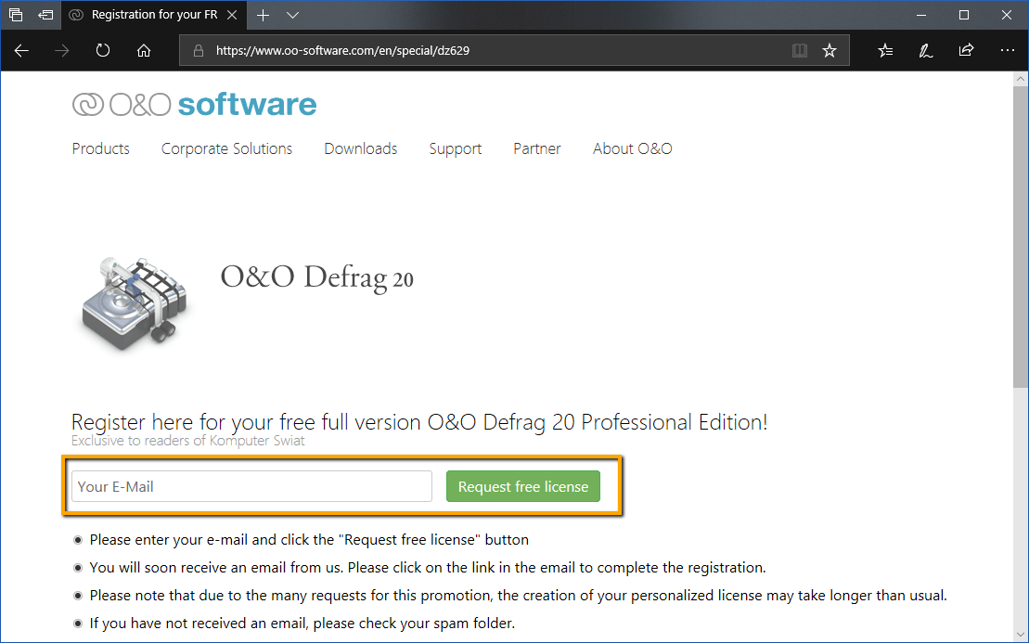Viewport: 1029px width, 643px height.
Task: Open Corporate Solutions menu
Action: [227, 149]
